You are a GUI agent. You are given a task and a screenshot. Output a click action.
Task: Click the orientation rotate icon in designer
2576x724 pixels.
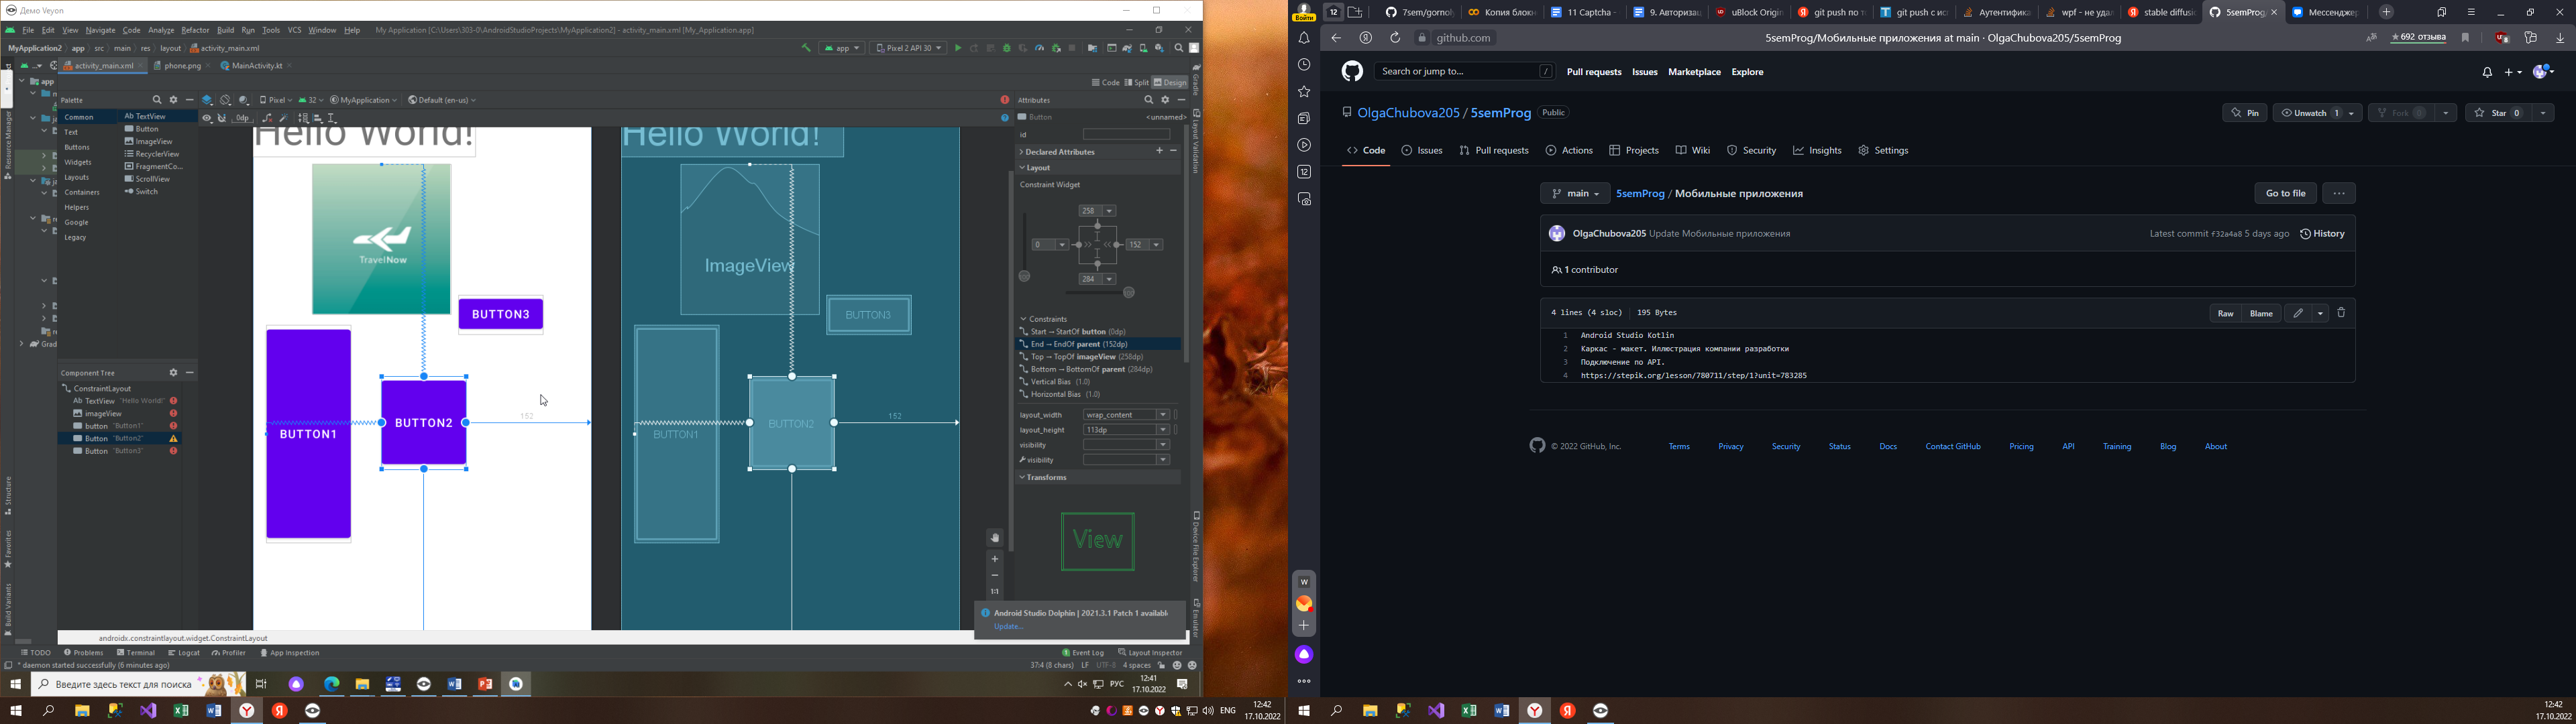click(226, 100)
